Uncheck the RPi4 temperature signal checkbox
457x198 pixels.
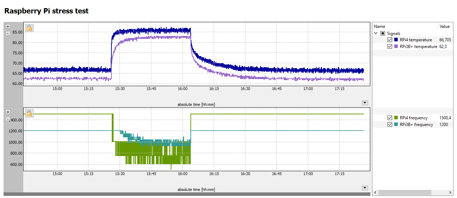pyautogui.click(x=390, y=40)
